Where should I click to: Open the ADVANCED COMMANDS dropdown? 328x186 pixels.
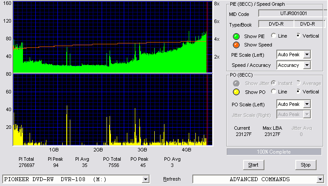pyautogui.click(x=320, y=179)
